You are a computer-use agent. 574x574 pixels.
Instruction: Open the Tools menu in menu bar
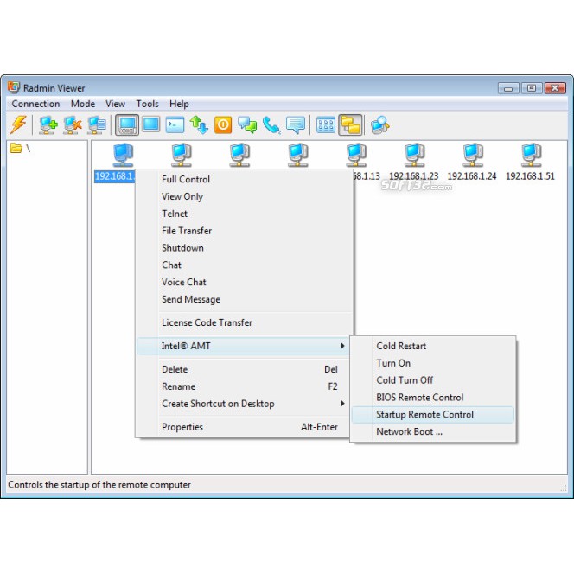click(147, 104)
